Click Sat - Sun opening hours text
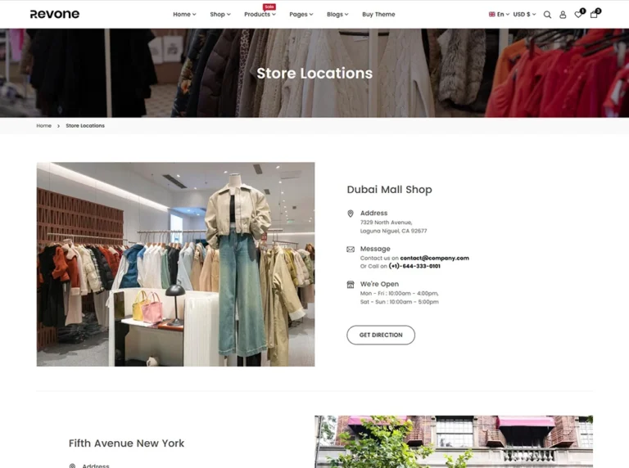 point(399,302)
